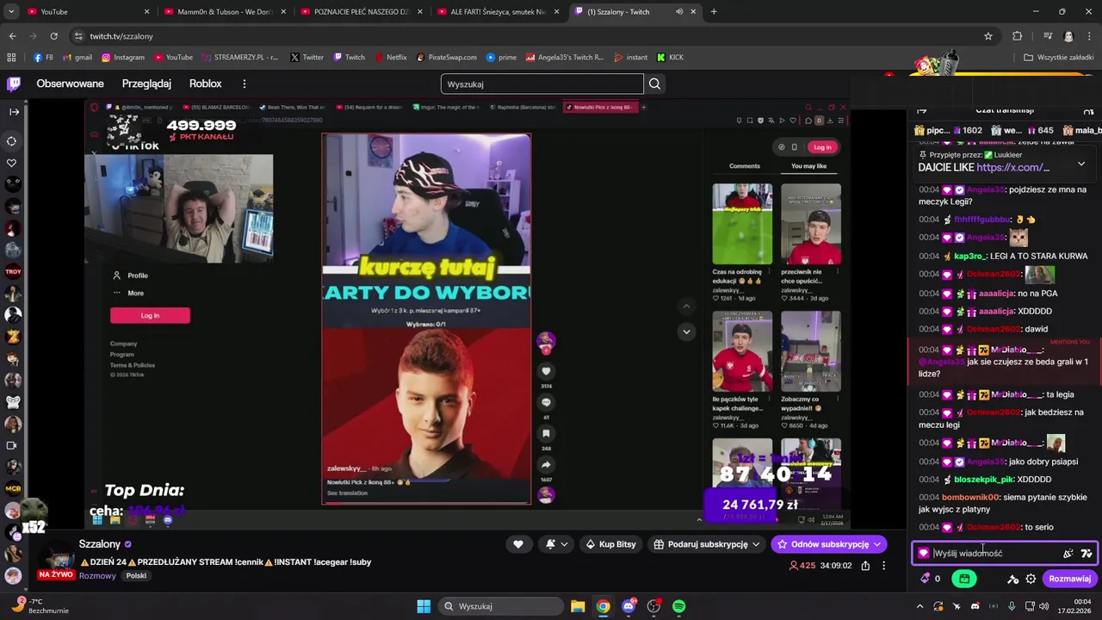Open the browser extensions puzzle icon
Screen dimensions: 1102x620
click(x=1018, y=36)
